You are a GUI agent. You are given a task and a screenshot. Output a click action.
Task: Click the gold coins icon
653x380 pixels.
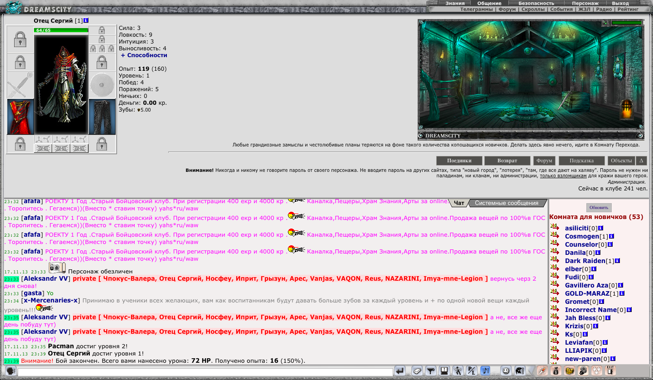(570, 371)
